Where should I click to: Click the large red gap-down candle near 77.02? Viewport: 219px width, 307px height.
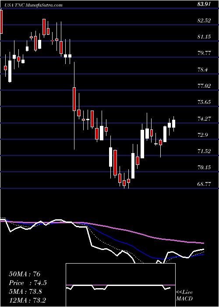[x=74, y=99]
